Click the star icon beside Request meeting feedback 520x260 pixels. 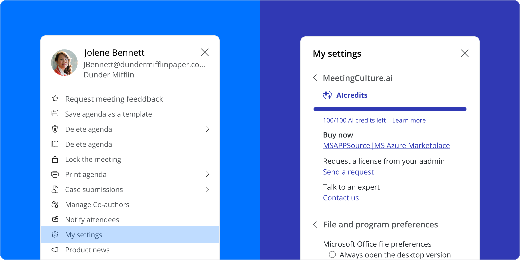click(55, 99)
